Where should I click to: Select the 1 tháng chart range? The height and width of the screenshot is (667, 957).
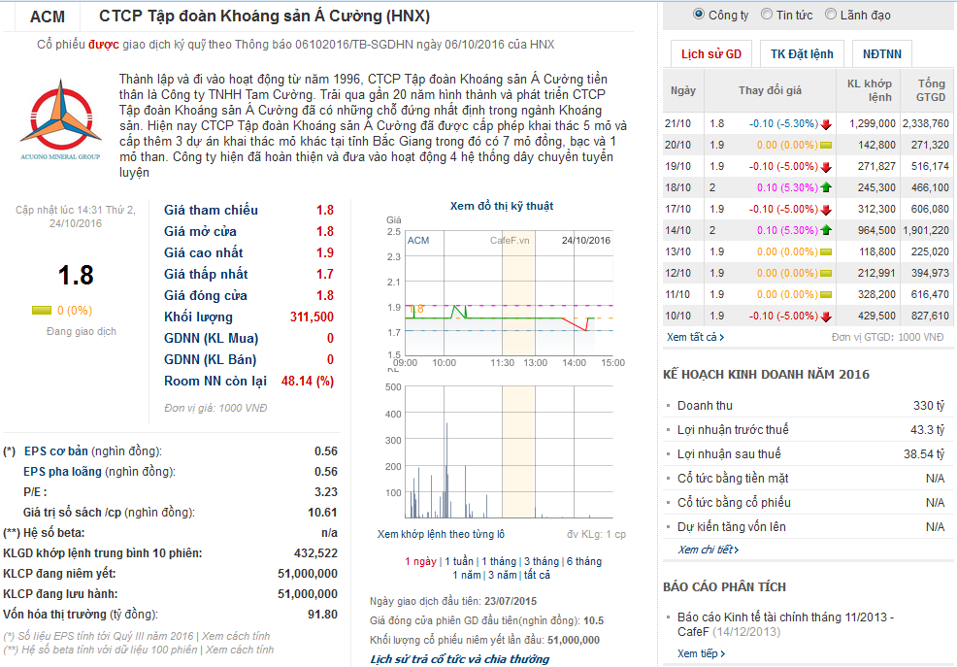coord(499,561)
